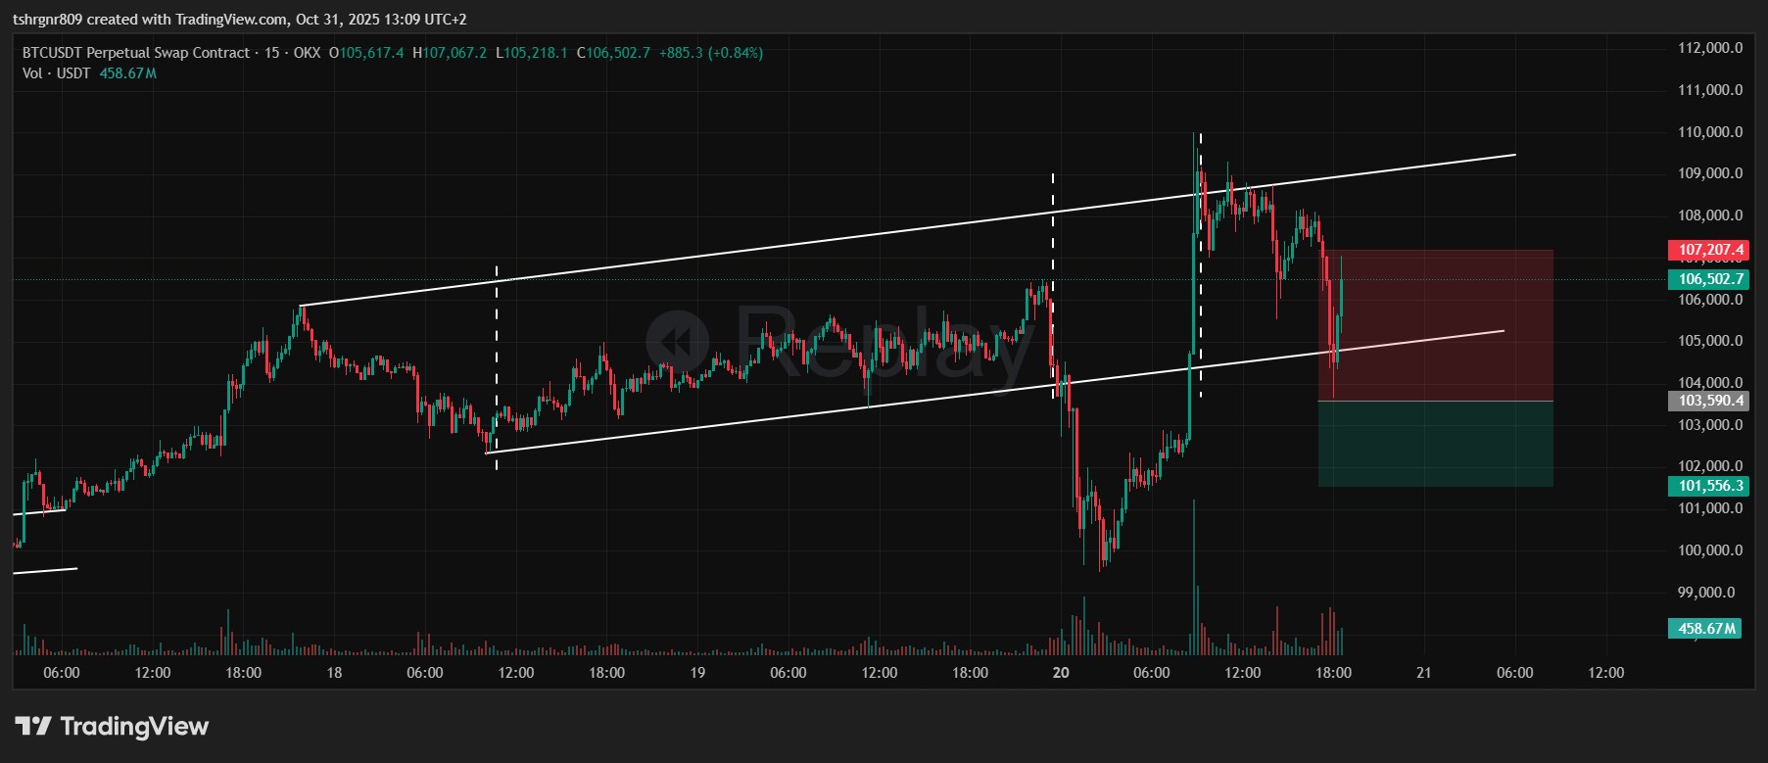Click the 100,000.0 price axis label
This screenshot has width=1768, height=763.
(1710, 550)
